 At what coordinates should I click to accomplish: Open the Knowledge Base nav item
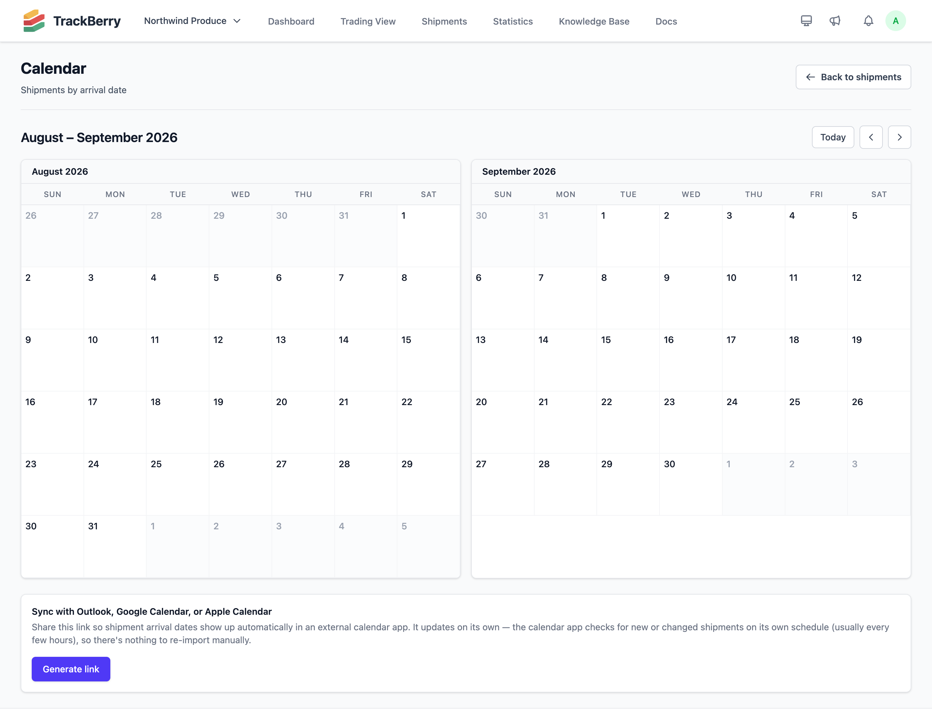point(594,21)
